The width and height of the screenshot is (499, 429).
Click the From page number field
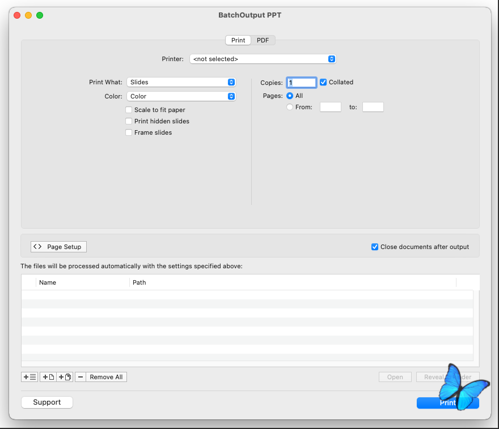click(x=331, y=107)
